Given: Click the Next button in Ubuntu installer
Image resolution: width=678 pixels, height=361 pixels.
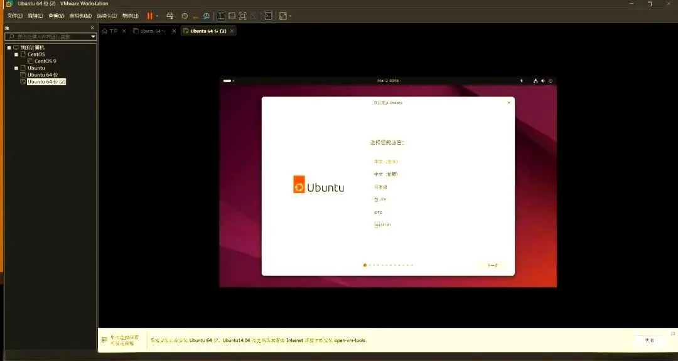Looking at the screenshot, I should tap(493, 266).
